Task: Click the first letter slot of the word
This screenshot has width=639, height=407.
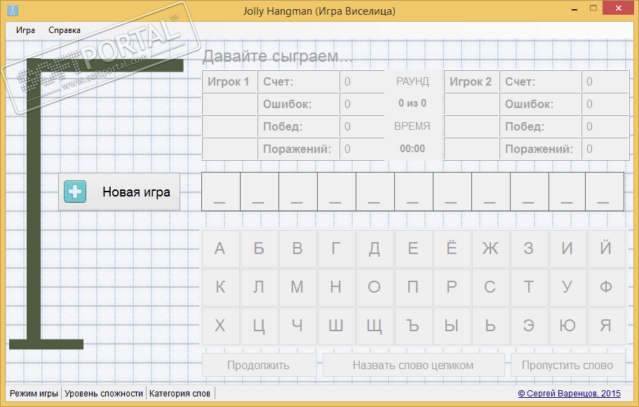Action: tap(220, 192)
